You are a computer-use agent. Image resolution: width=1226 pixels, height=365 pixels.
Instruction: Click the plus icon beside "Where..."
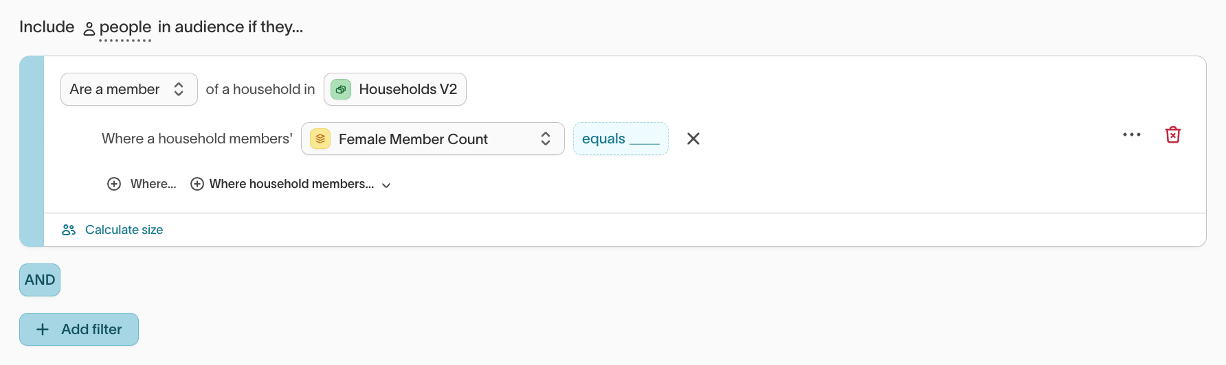coord(114,184)
